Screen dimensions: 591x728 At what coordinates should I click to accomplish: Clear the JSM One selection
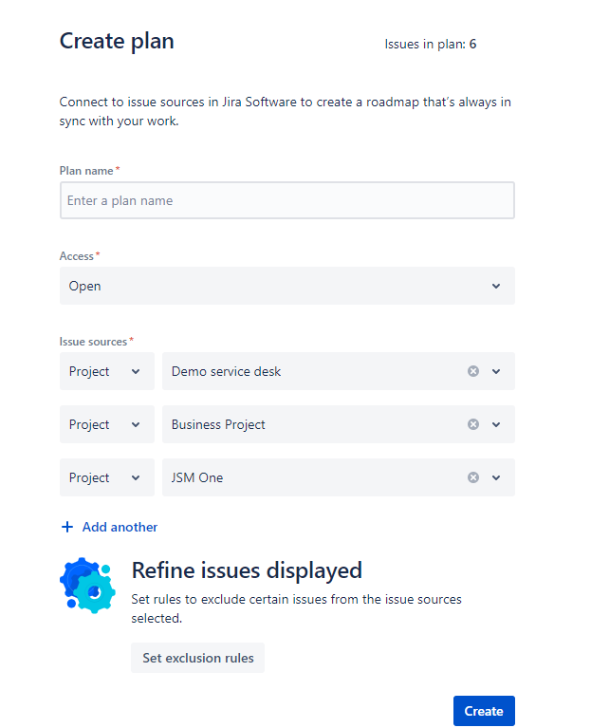pyautogui.click(x=472, y=477)
